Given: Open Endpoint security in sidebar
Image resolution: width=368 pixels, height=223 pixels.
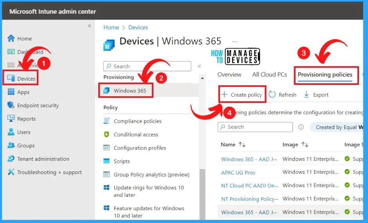Looking at the screenshot, I should pos(38,105).
